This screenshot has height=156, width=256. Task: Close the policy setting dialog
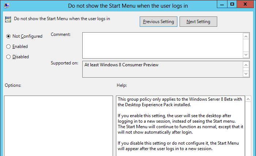point(246,4)
